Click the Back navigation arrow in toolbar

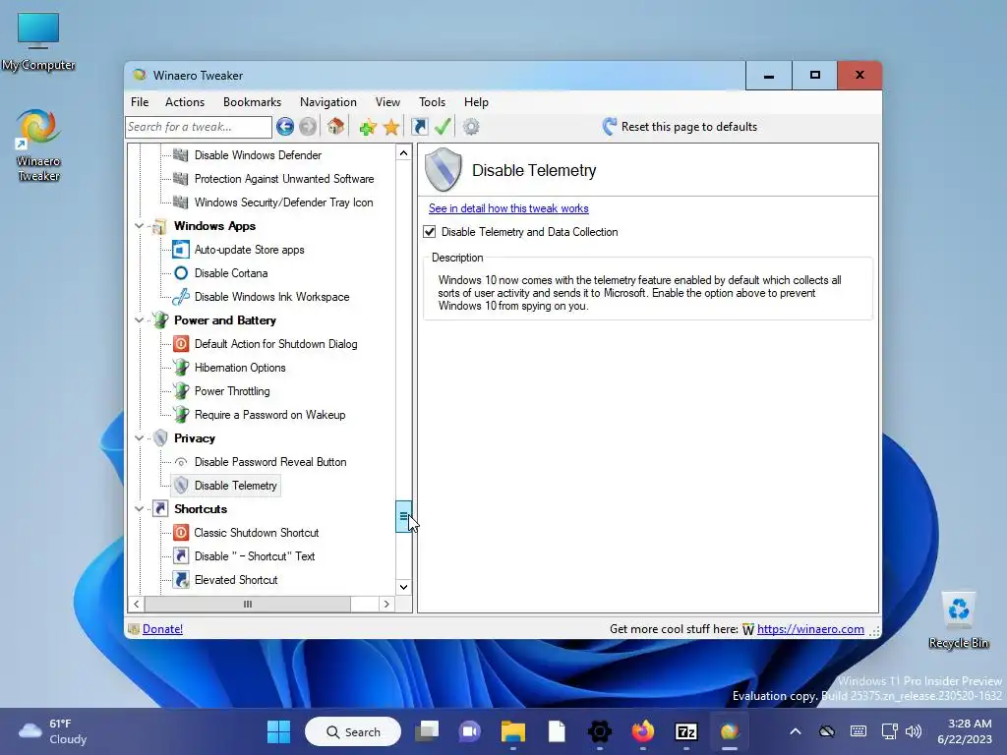tap(285, 127)
